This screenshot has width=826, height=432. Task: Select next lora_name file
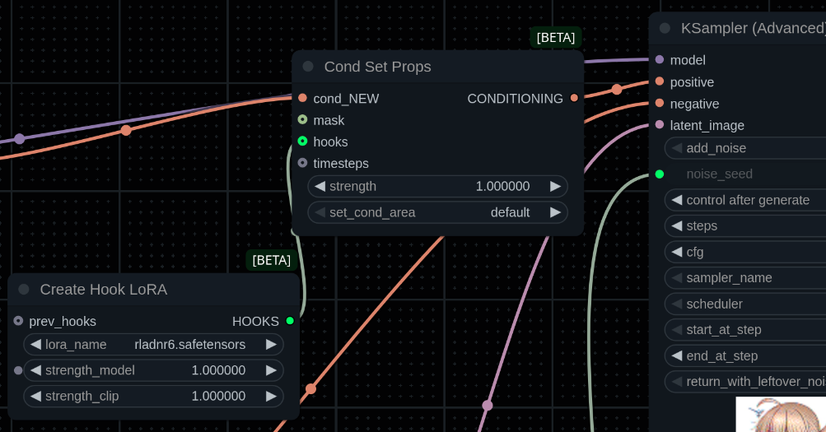click(x=271, y=345)
